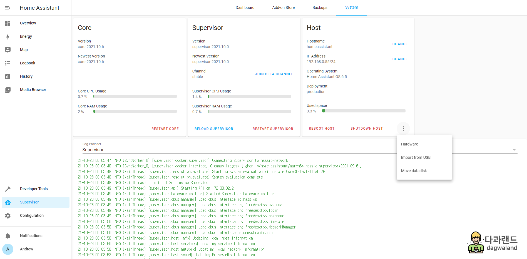Image resolution: width=527 pixels, height=259 pixels.
Task: Click the log line Starting API on 172.30.32.2
Action: coord(156,188)
